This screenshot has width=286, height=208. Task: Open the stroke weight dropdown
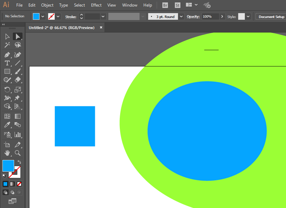click(103, 16)
